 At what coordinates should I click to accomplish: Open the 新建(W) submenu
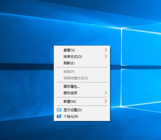(82, 101)
